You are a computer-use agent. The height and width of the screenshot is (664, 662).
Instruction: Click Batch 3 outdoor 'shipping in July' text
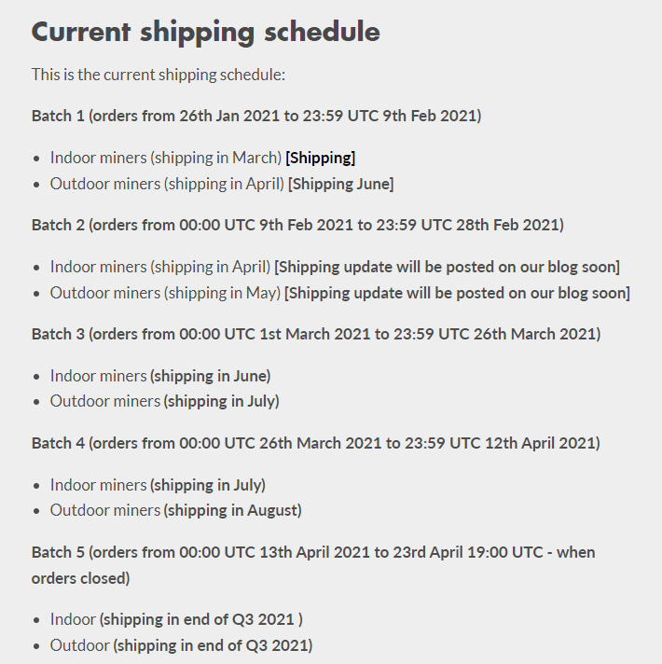[221, 401]
